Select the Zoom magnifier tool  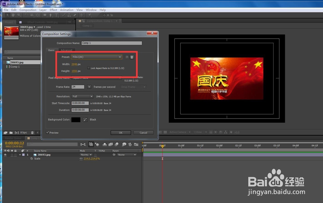click(19, 15)
